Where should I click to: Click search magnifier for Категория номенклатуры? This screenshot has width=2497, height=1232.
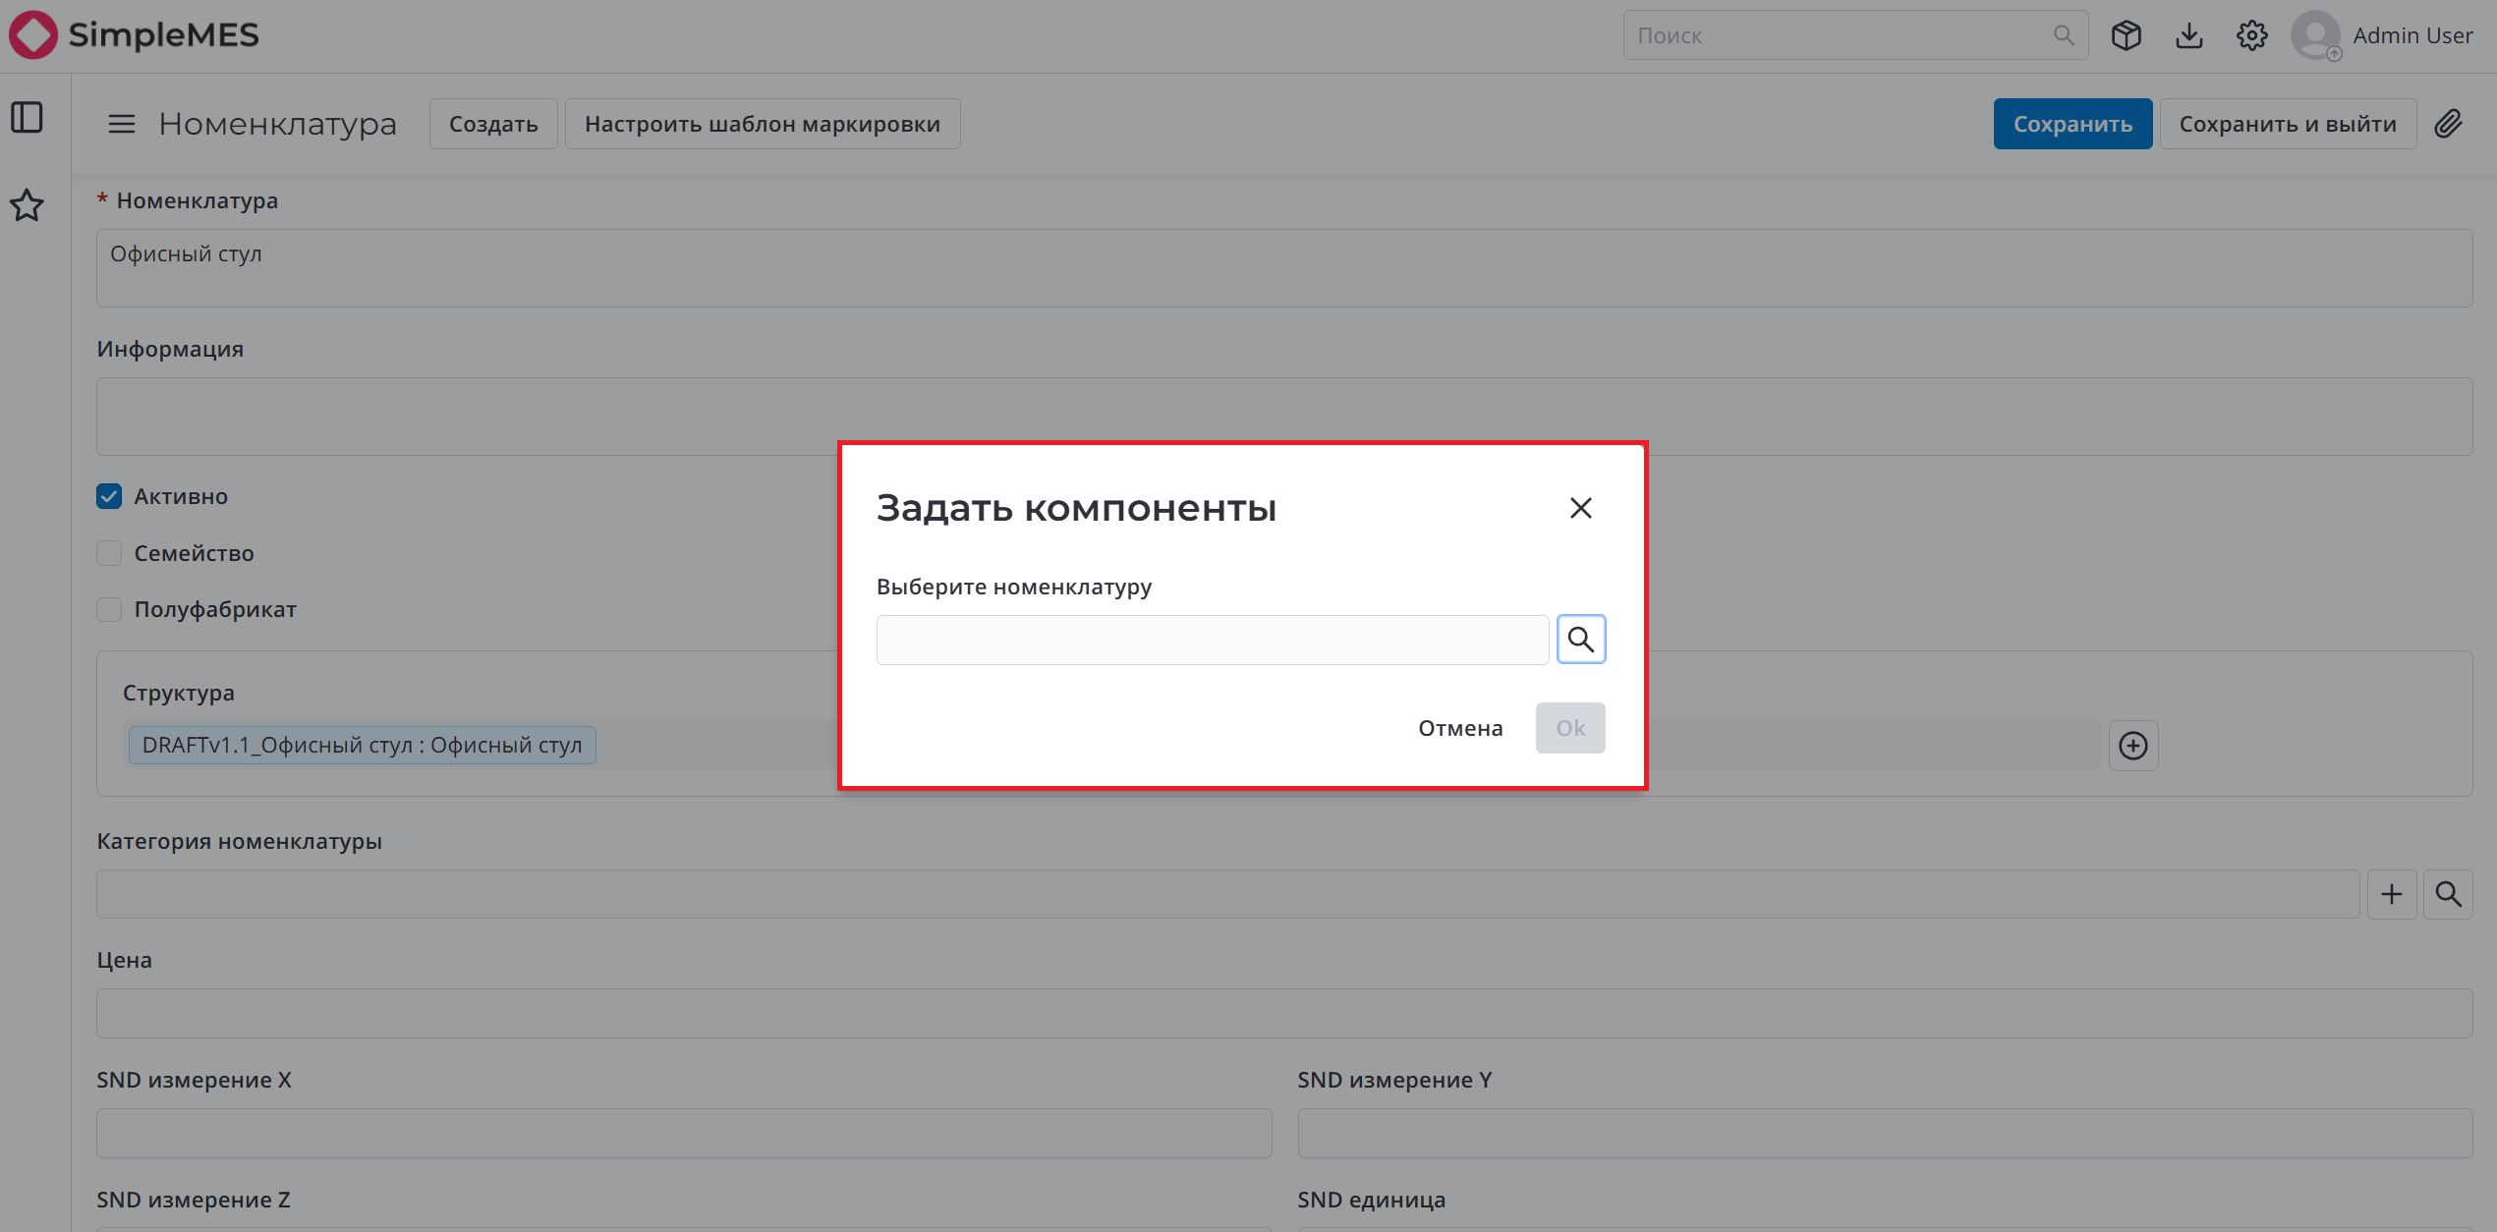(2448, 894)
